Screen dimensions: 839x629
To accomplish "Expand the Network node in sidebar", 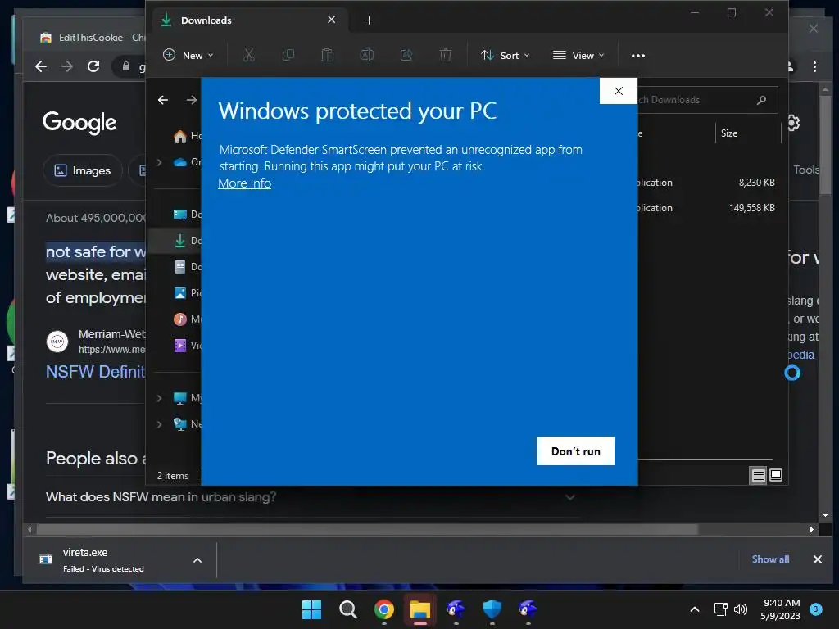I will (160, 424).
